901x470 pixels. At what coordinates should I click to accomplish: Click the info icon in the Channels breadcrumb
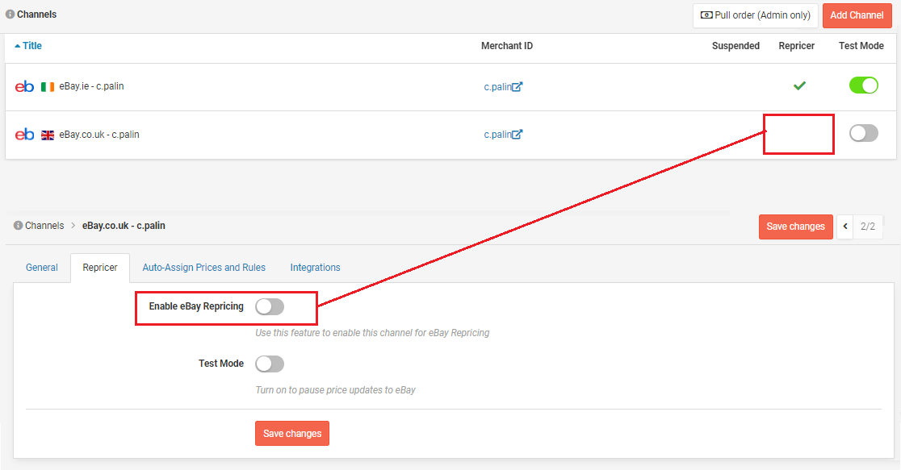point(18,226)
